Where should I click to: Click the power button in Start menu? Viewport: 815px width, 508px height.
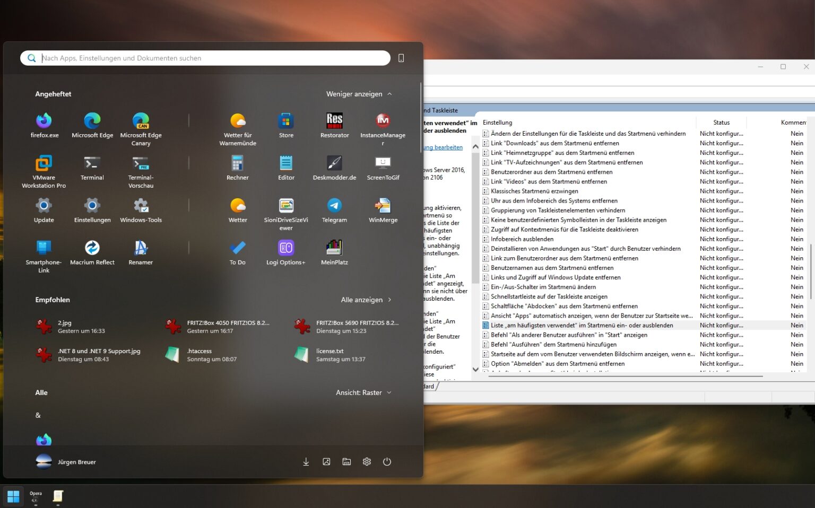387,462
